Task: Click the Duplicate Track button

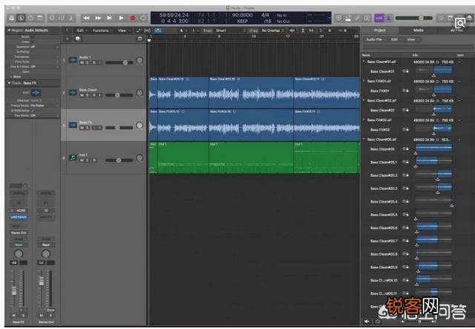Action: pyautogui.click(x=78, y=39)
